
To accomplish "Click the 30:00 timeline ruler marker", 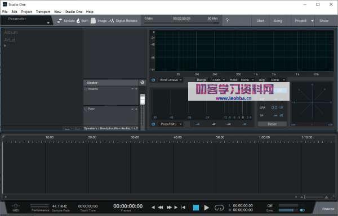I will pos(135,137).
